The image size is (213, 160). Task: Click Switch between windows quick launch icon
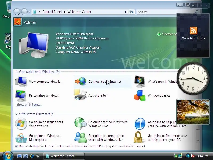(25, 156)
